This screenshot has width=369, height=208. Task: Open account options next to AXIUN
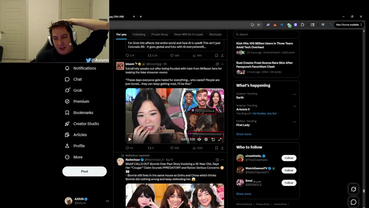[108, 201]
